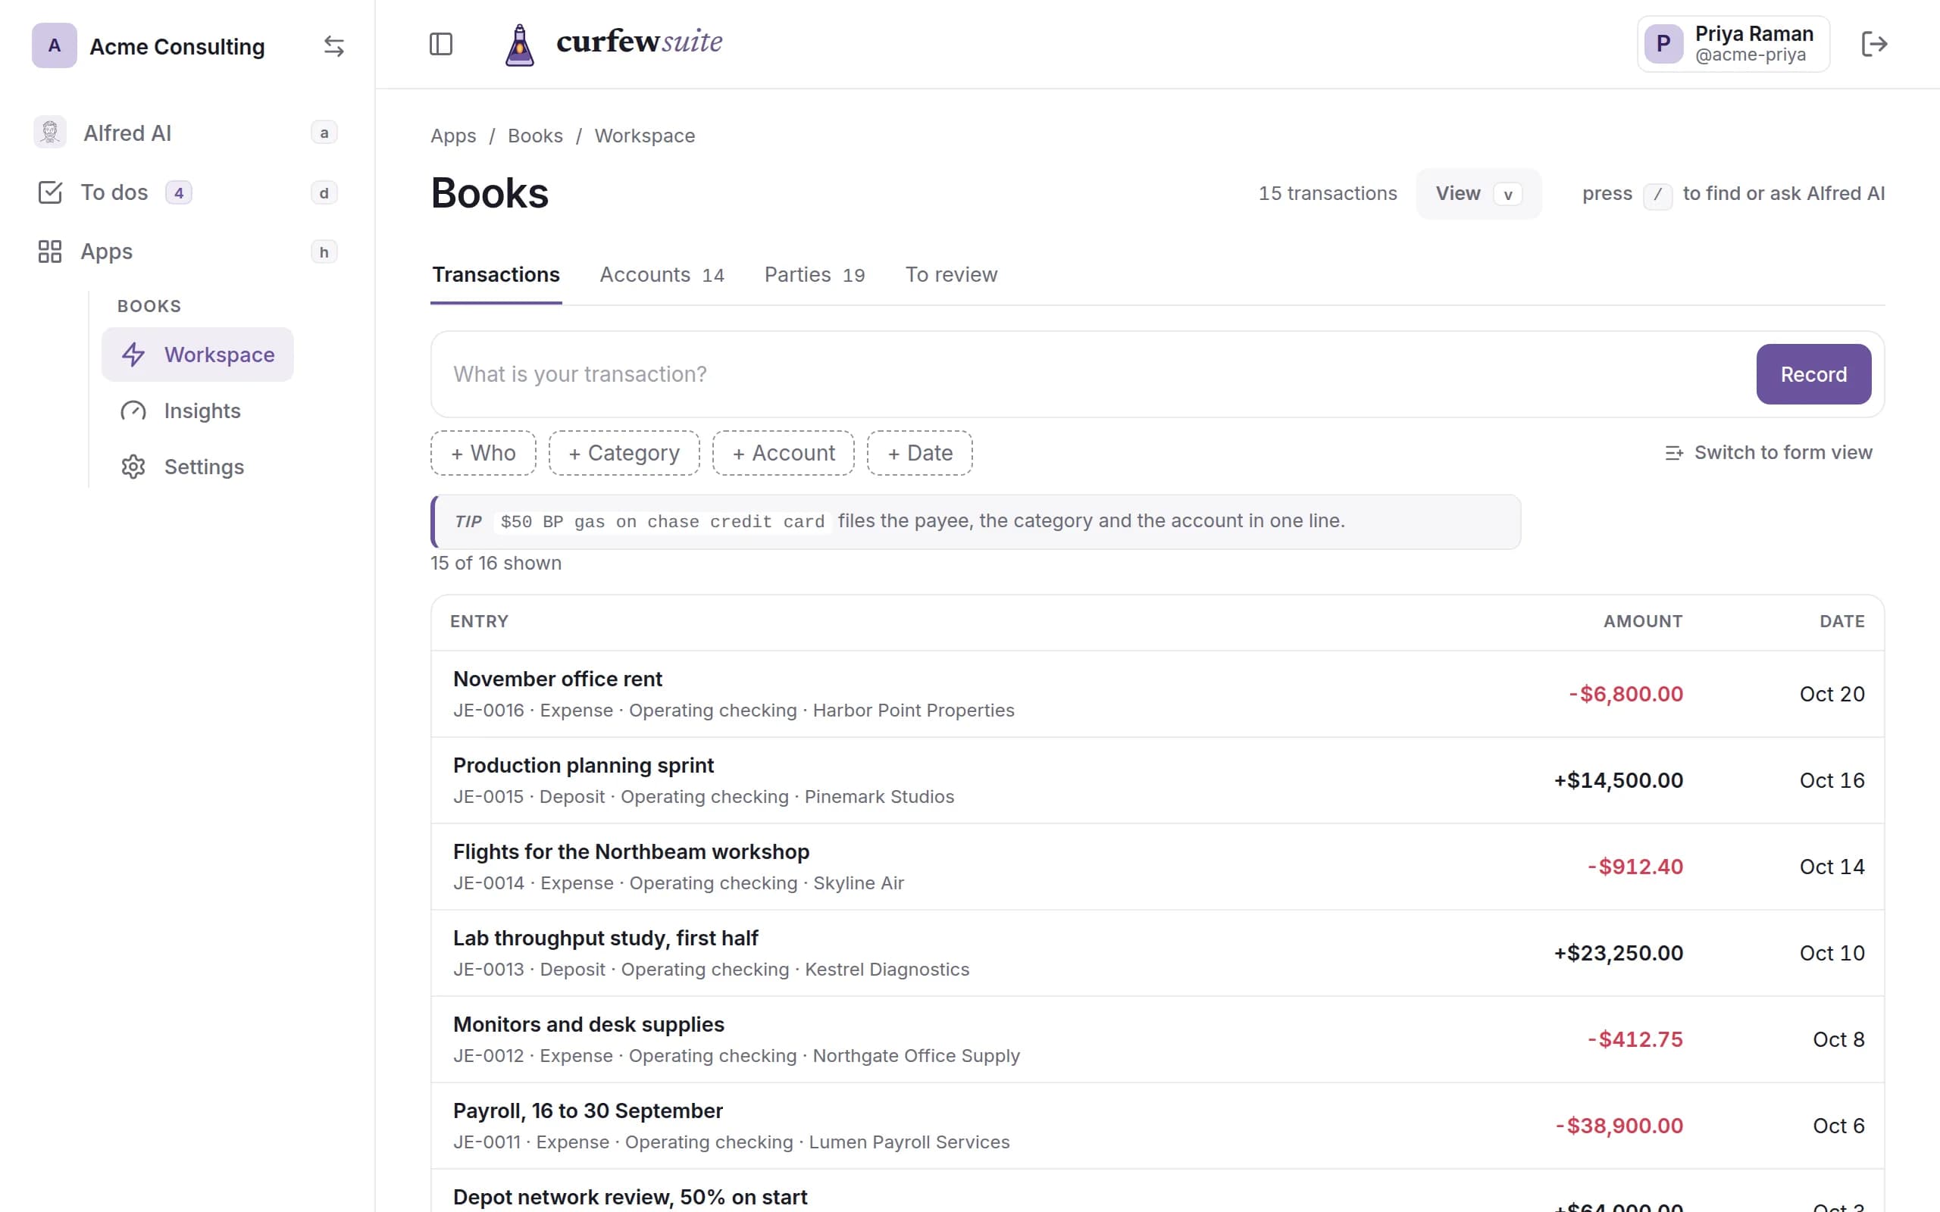Click the AMOUNT column header
Viewport: 1940px width, 1212px height.
pyautogui.click(x=1643, y=621)
